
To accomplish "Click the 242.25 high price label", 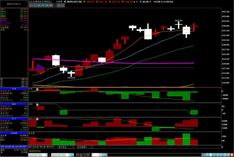I will click(x=179, y=21).
